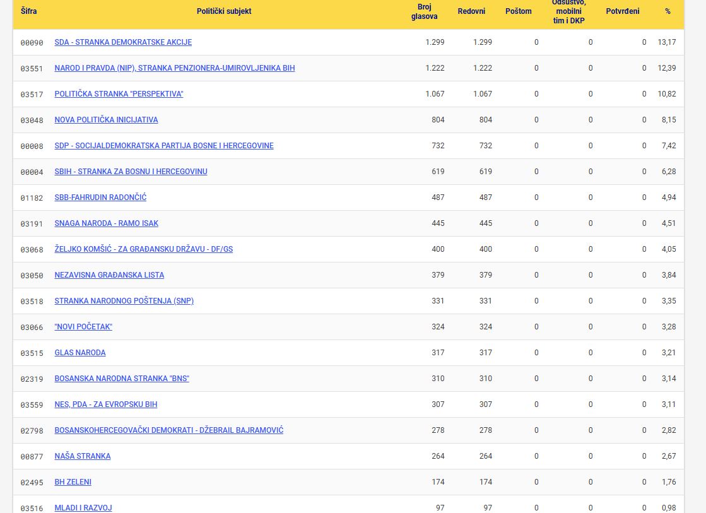Screen dimensions: 706x513
Task: Open SDP - Socijaldemokratska Partija link
Action: 164,146
